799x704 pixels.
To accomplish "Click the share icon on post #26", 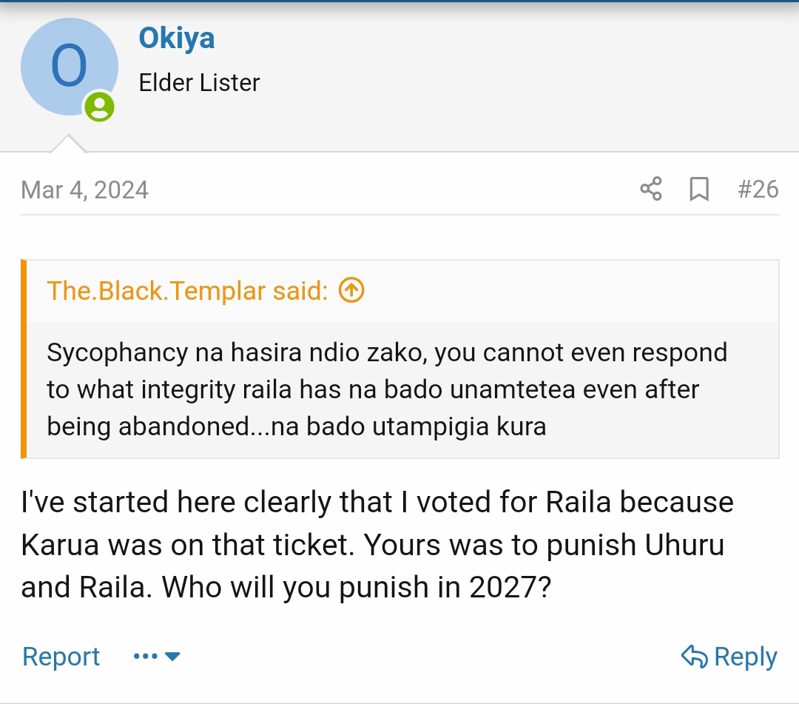I will [651, 190].
